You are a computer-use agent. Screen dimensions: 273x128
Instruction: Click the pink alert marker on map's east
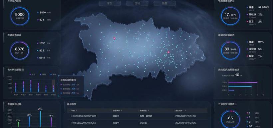[168, 52]
